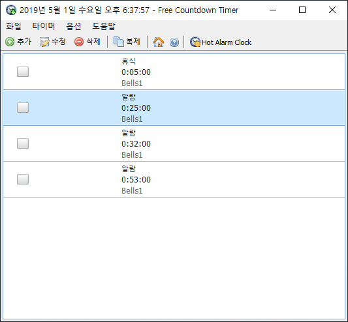Open the 옵션 (Options) menu
The image size is (348, 322).
pyautogui.click(x=74, y=26)
